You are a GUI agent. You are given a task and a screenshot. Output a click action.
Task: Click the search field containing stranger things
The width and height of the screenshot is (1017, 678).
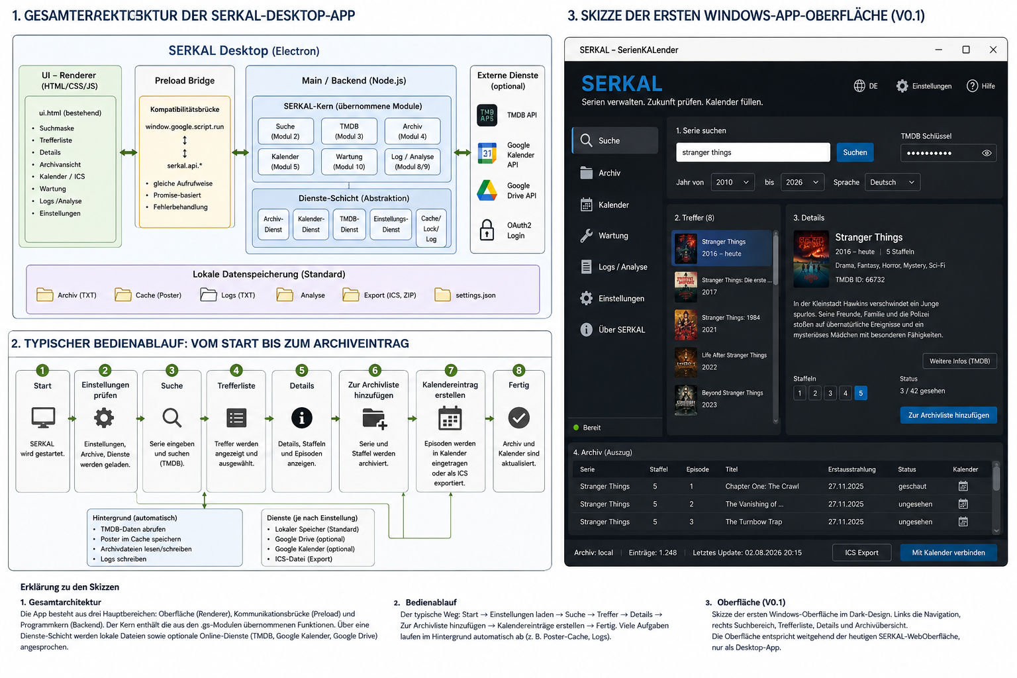tap(753, 152)
